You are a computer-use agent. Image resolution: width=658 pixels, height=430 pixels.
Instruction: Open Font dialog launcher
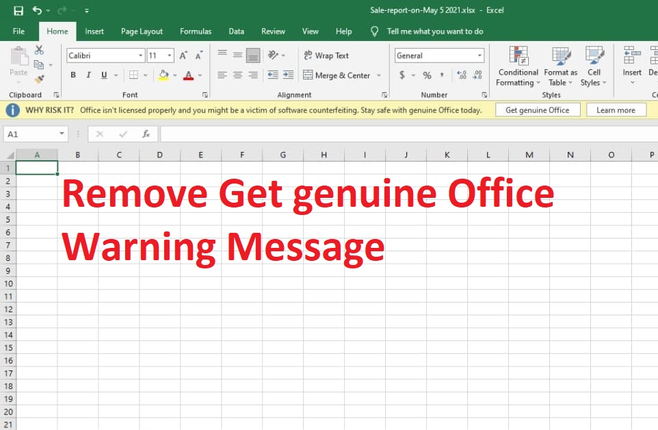click(x=205, y=95)
